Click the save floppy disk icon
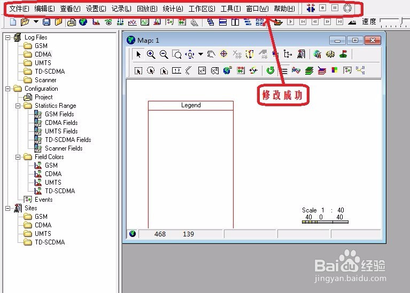 [x=47, y=22]
